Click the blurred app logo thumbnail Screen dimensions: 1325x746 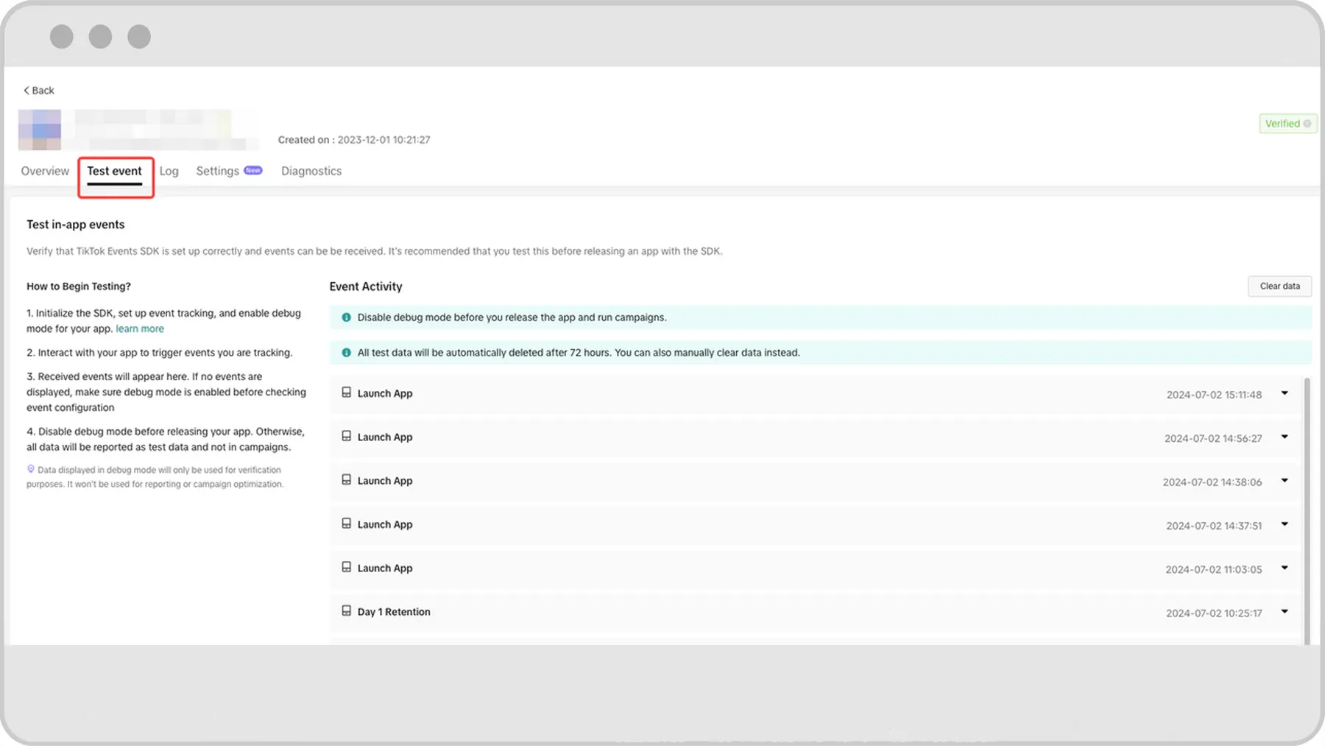click(40, 130)
